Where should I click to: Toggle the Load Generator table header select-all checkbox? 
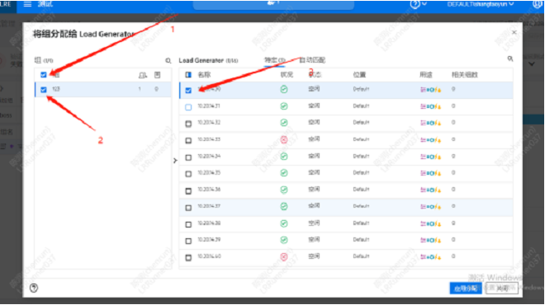188,75
